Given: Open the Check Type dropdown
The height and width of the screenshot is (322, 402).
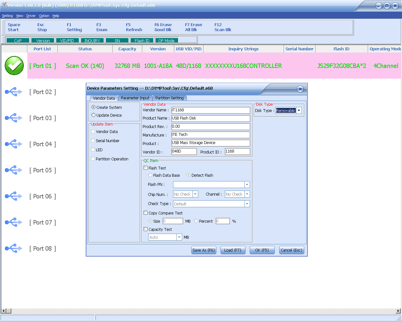Looking at the screenshot, I should [247, 204].
